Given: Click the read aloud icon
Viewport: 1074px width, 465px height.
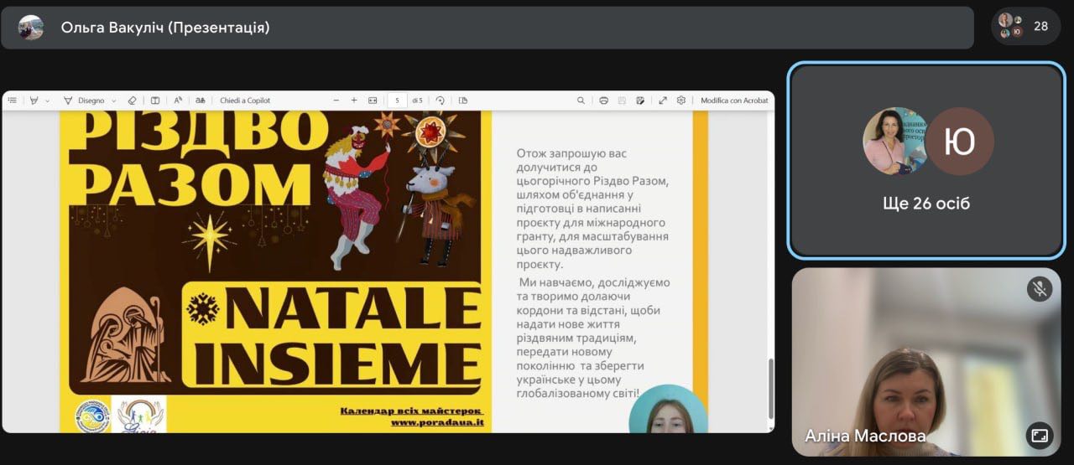Looking at the screenshot, I should coord(178,101).
